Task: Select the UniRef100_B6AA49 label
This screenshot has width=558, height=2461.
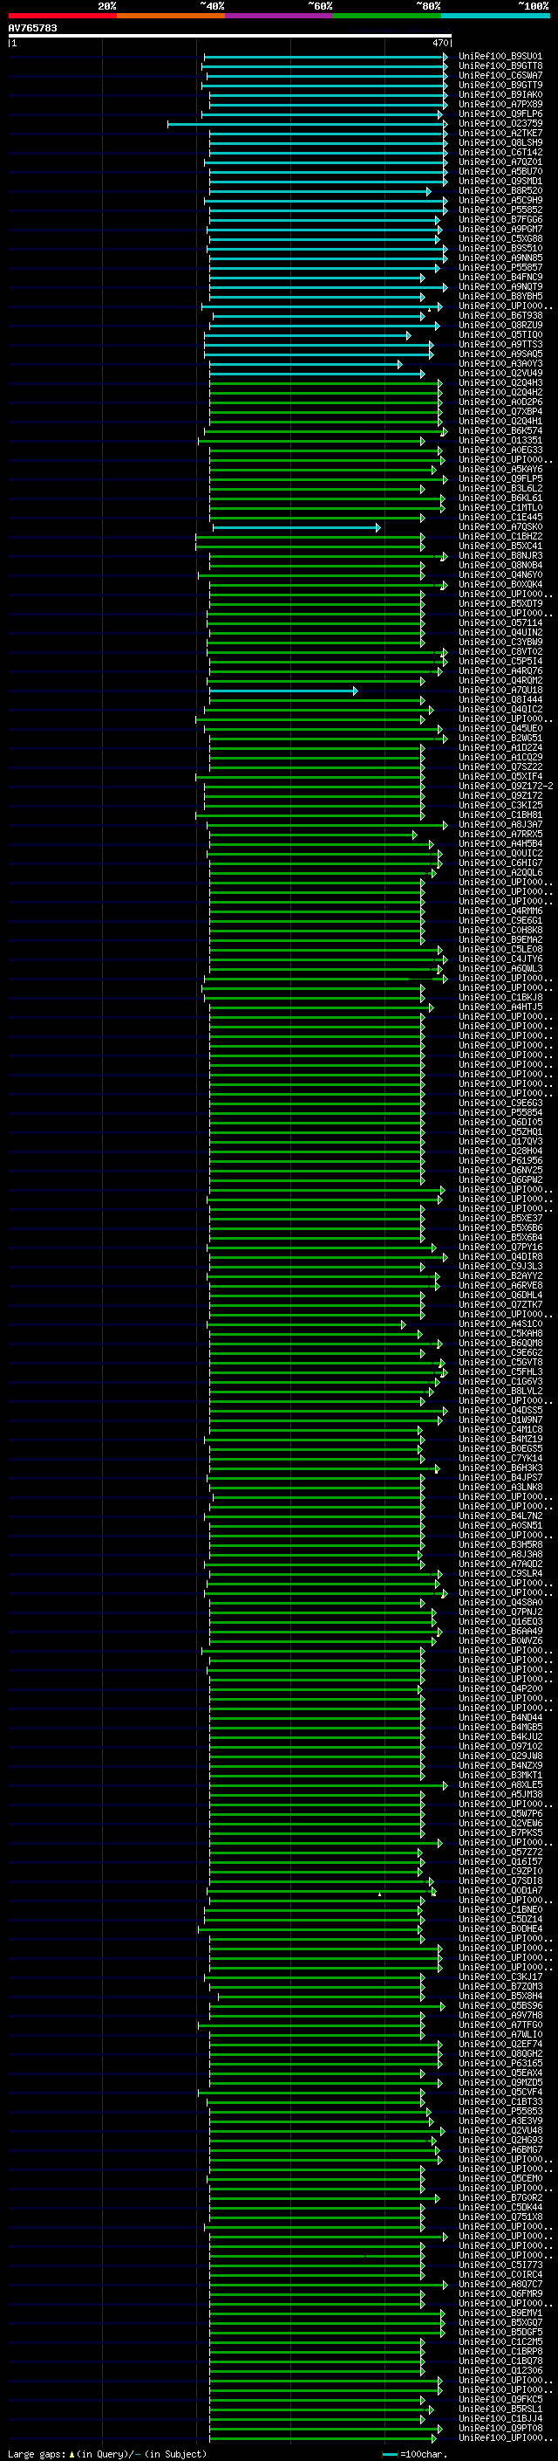Action: (x=500, y=1631)
